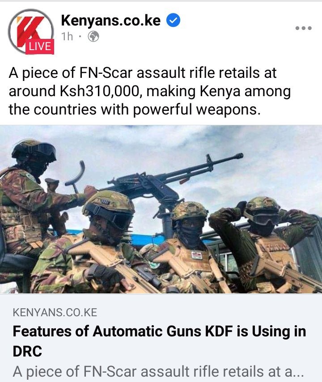
Task: Click the Ksh310,000 price in caption
Action: tap(100, 91)
